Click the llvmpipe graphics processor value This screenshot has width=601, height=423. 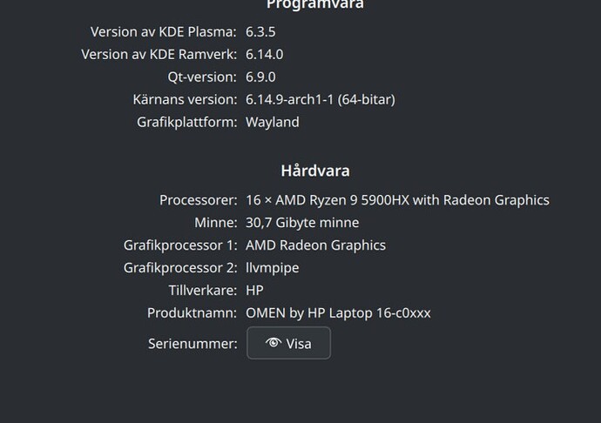pyautogui.click(x=273, y=268)
